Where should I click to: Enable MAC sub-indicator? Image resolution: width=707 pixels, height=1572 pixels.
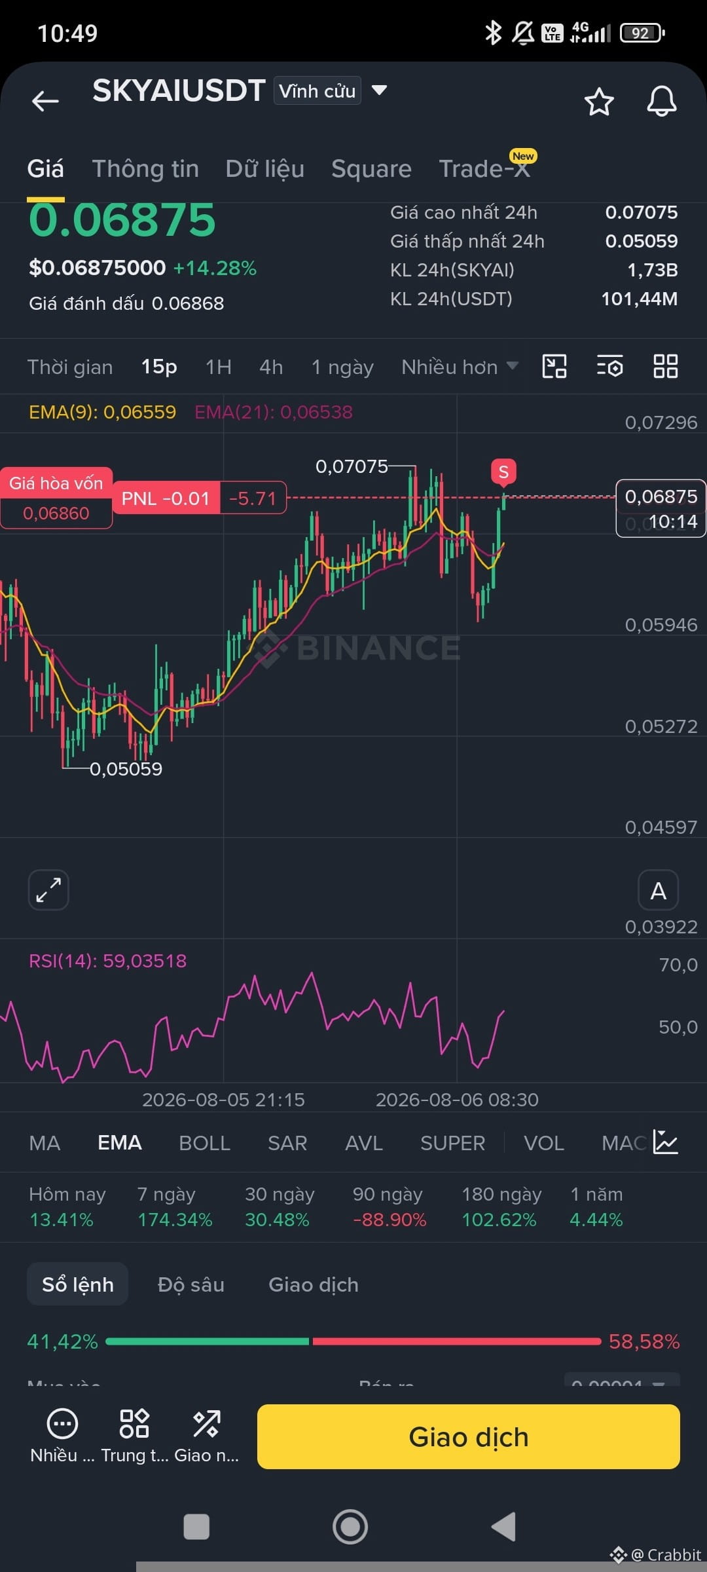point(624,1143)
